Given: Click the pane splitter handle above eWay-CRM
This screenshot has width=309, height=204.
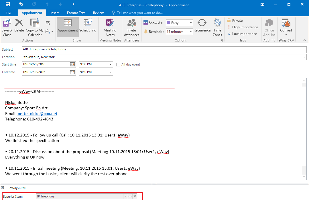Looking at the screenshot, I should [x=154, y=184].
